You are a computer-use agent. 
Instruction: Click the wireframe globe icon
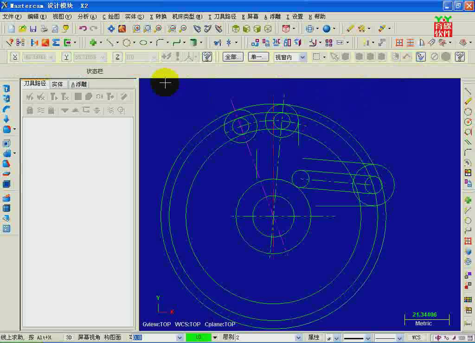point(309,29)
